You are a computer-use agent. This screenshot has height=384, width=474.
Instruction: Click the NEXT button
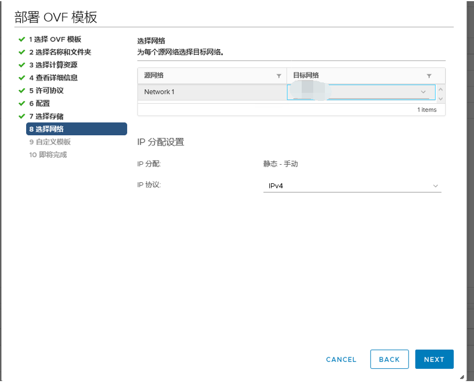coord(434,359)
